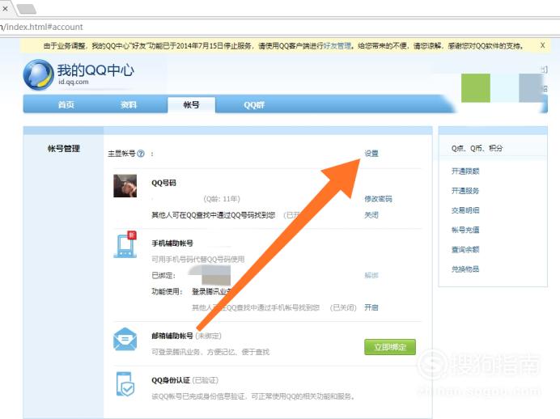Click 关闭 for QQ号码 search visibility

click(371, 215)
